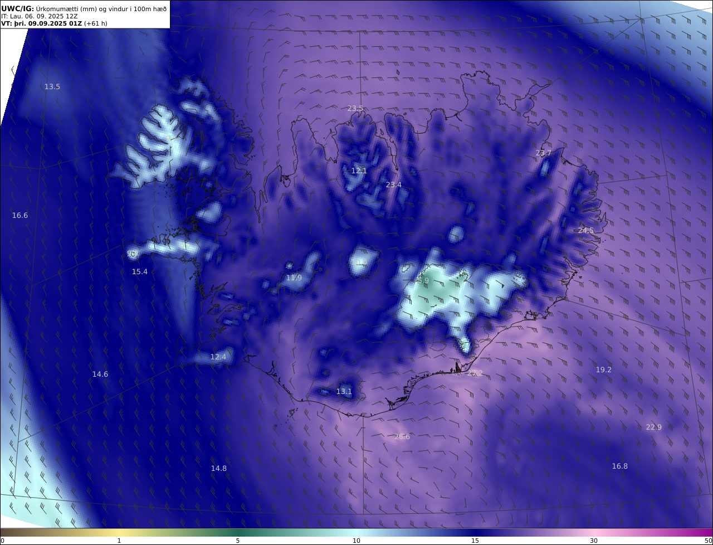Click the 19.2 value label
This screenshot has height=545, width=713.
(x=604, y=370)
